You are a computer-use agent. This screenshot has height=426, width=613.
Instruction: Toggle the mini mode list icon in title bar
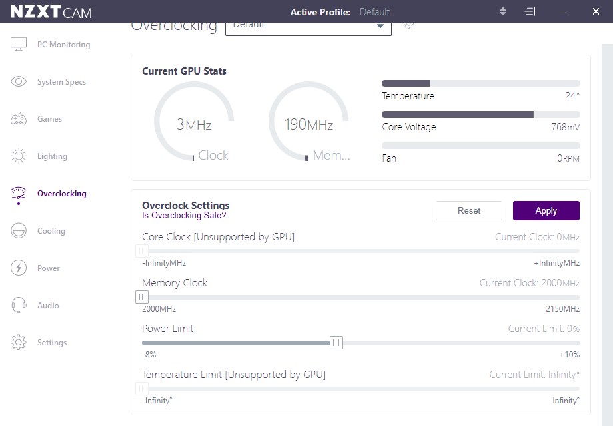click(530, 12)
